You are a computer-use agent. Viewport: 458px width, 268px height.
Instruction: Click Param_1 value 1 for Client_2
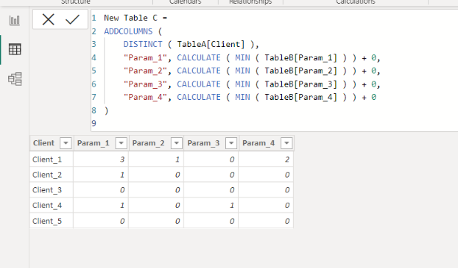point(101,175)
